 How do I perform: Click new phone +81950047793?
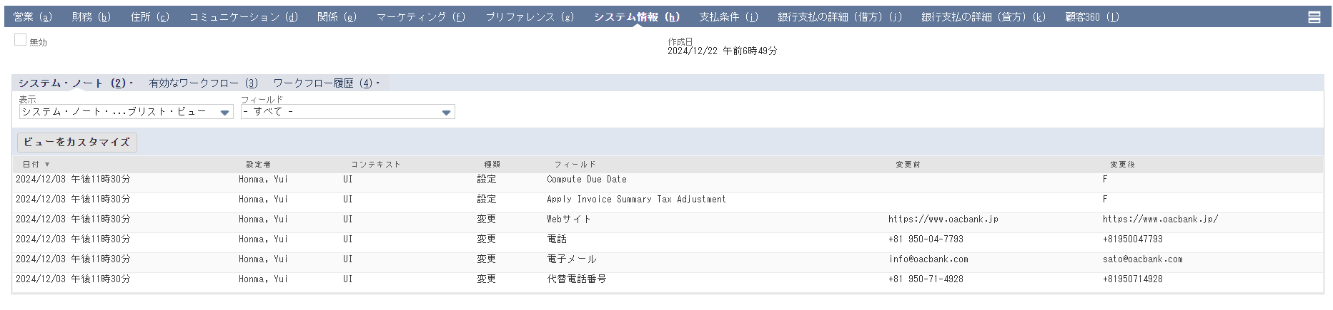click(x=1133, y=239)
